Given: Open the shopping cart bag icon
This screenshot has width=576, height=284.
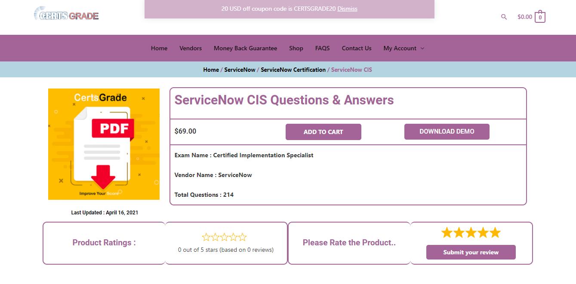Looking at the screenshot, I should tap(540, 16).
